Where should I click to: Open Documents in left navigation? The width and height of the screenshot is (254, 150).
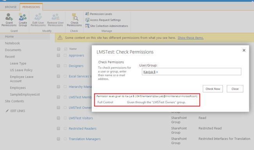[13, 50]
